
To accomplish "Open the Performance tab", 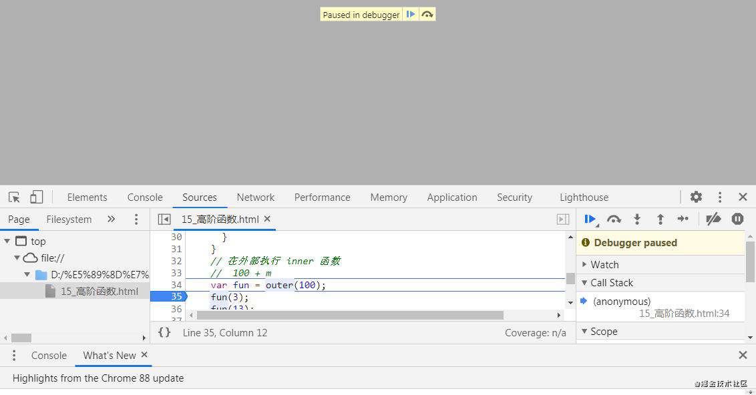I will click(x=322, y=197).
